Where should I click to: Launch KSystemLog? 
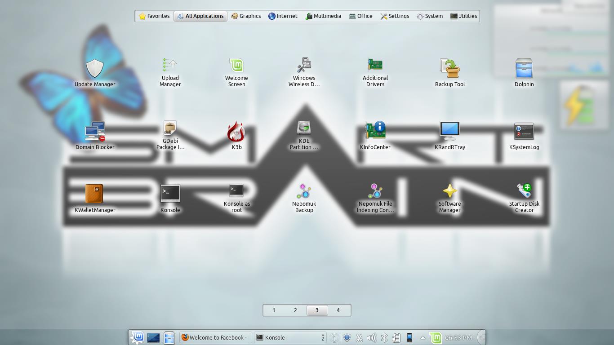point(524,135)
